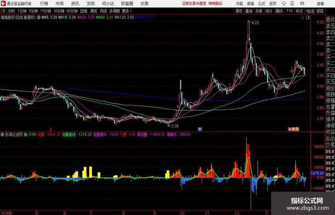The image size is (335, 215).
Task: Click the MA120: 2.92 value
Action: (x=124, y=17)
